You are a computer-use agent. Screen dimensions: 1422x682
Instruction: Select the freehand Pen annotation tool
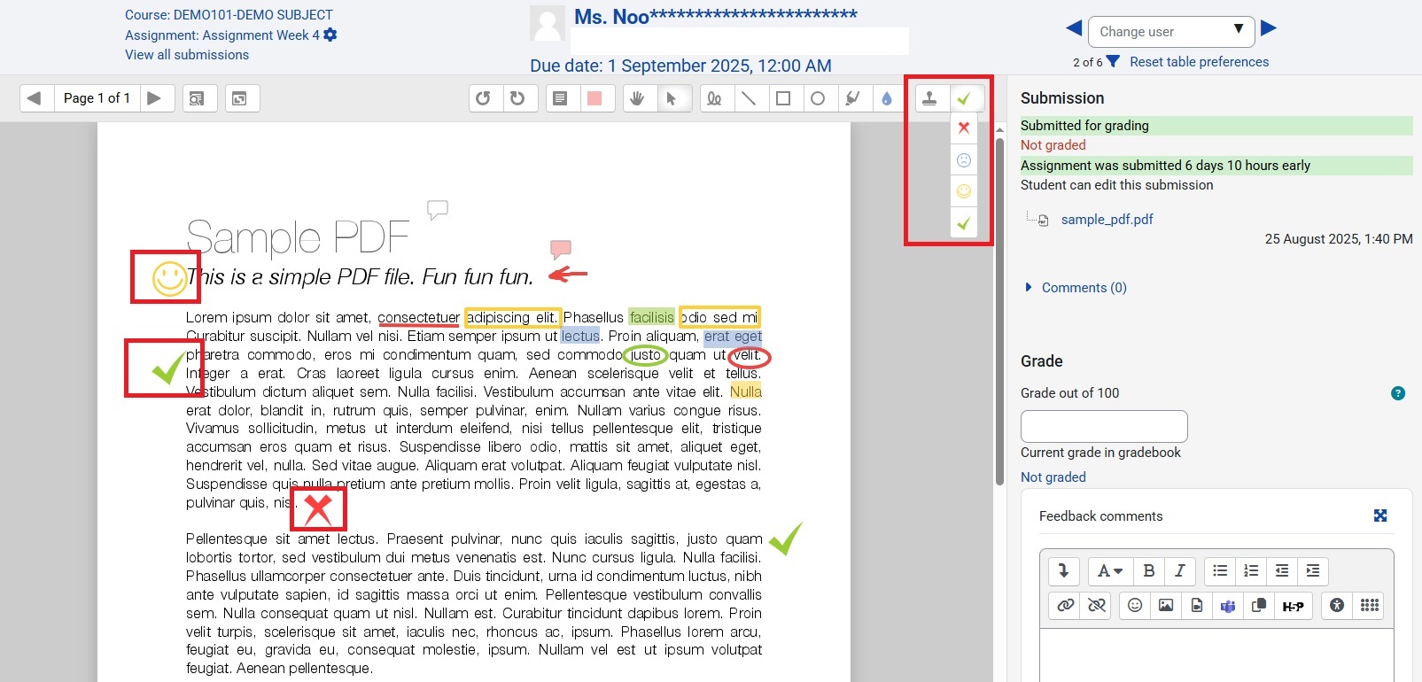(714, 98)
